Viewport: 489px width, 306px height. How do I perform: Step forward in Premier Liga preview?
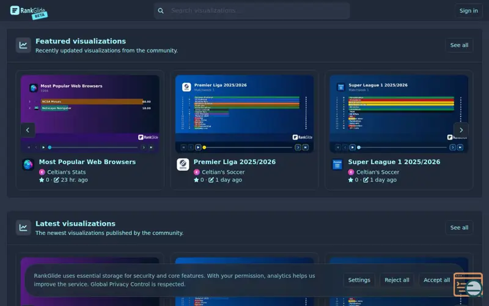(298, 147)
